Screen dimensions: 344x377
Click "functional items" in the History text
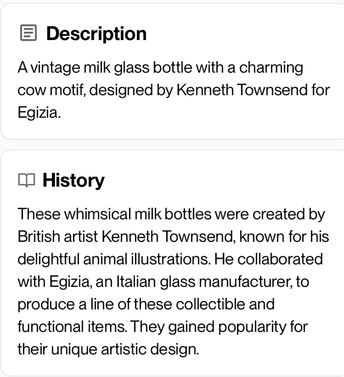71,327
